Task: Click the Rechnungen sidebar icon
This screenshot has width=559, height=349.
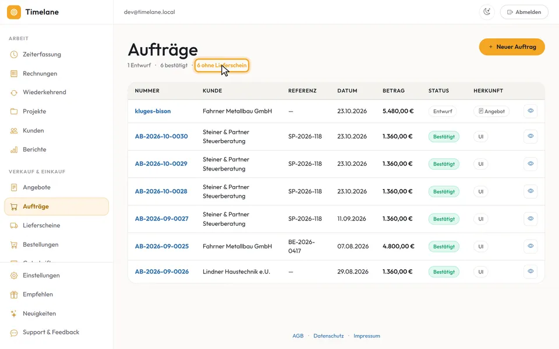Action: (x=14, y=74)
